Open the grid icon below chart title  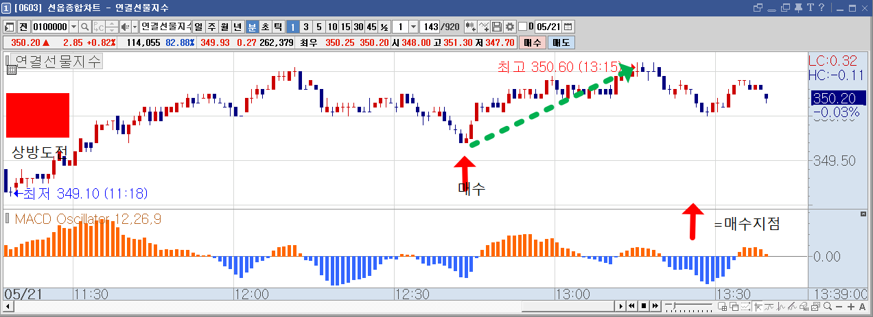click(x=11, y=69)
